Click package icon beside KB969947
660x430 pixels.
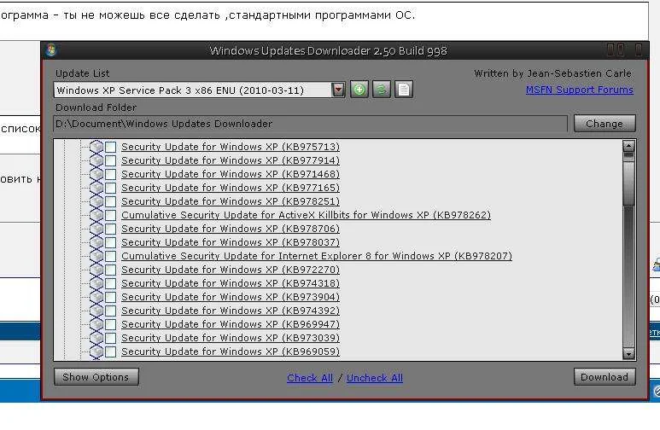(96, 324)
